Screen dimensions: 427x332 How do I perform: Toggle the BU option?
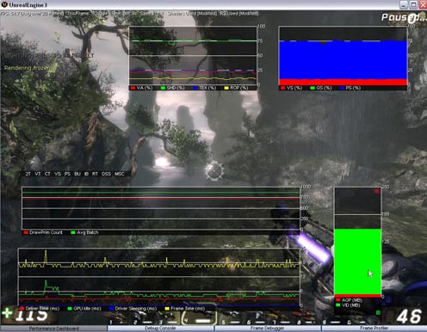pyautogui.click(x=77, y=174)
